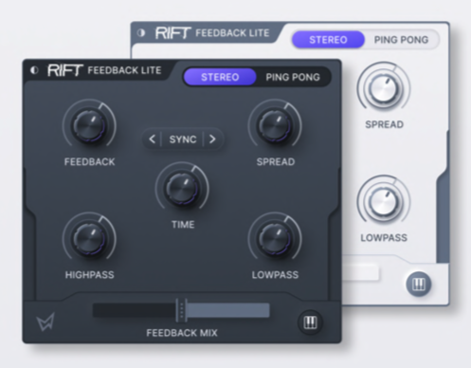This screenshot has width=471, height=368.
Task: Click the LOWPASS label in the dark window
Action: click(x=275, y=275)
